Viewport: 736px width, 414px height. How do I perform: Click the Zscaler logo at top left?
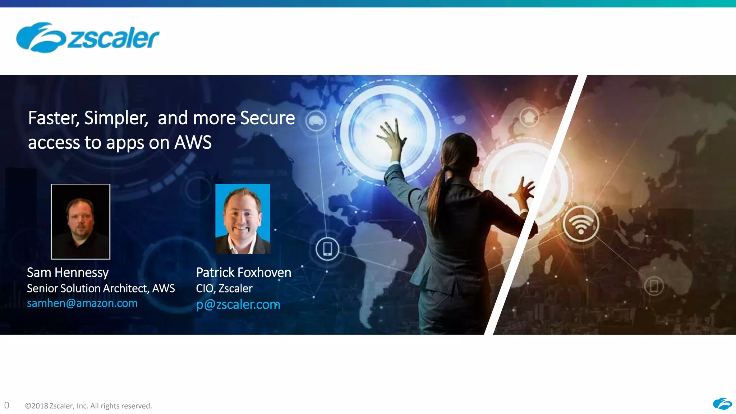click(x=88, y=37)
